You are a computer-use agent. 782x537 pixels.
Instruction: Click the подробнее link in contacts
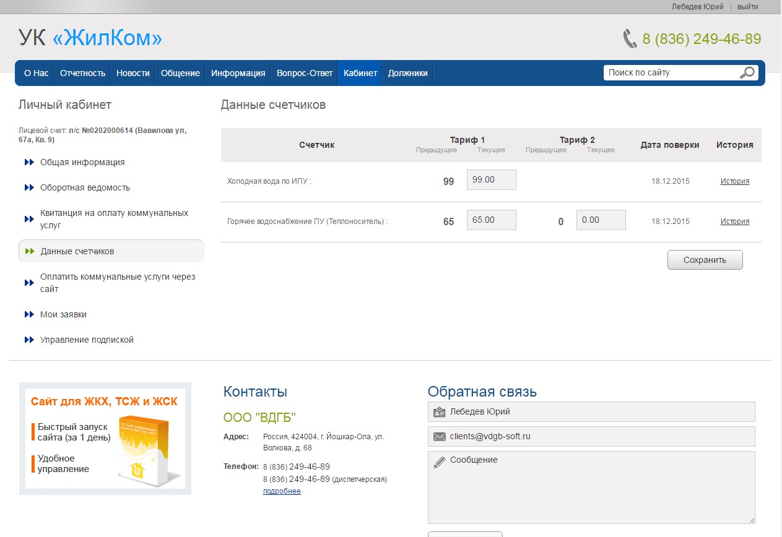click(x=282, y=491)
